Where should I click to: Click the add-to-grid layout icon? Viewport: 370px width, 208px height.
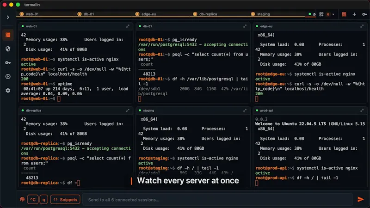[321, 14]
